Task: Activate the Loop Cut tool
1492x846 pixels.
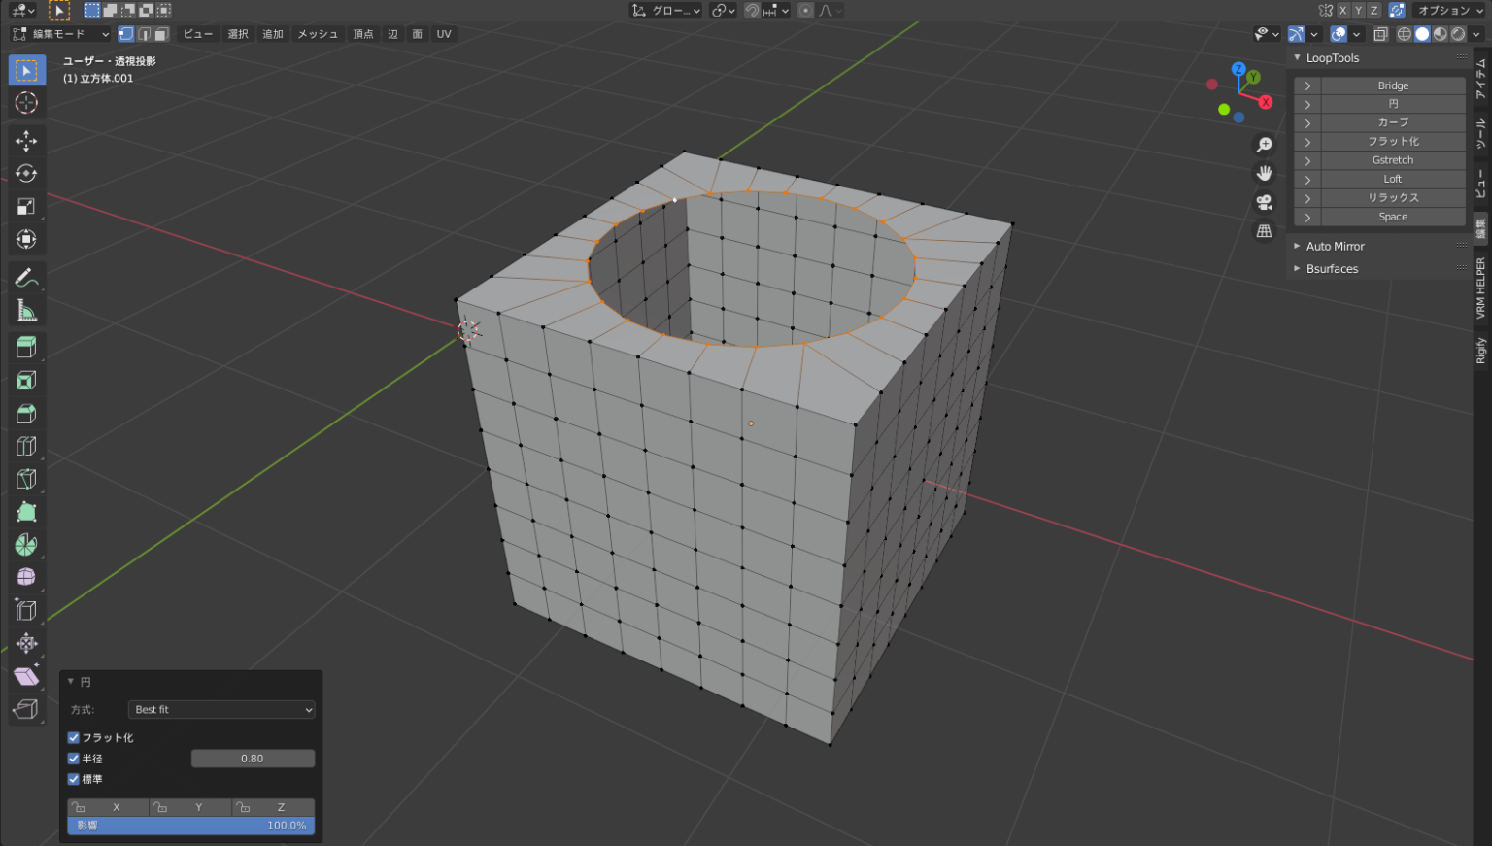Action: [26, 445]
